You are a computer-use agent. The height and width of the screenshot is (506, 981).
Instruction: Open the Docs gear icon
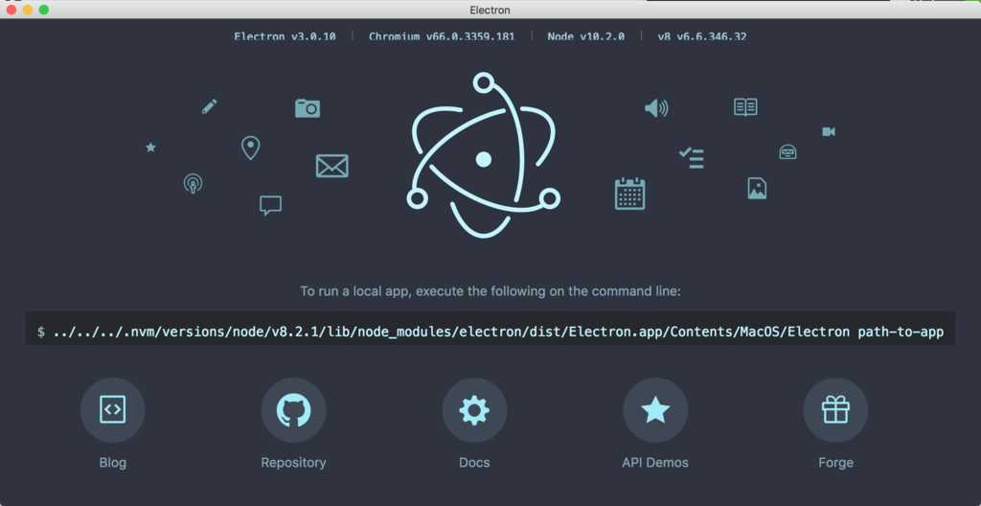tap(474, 410)
